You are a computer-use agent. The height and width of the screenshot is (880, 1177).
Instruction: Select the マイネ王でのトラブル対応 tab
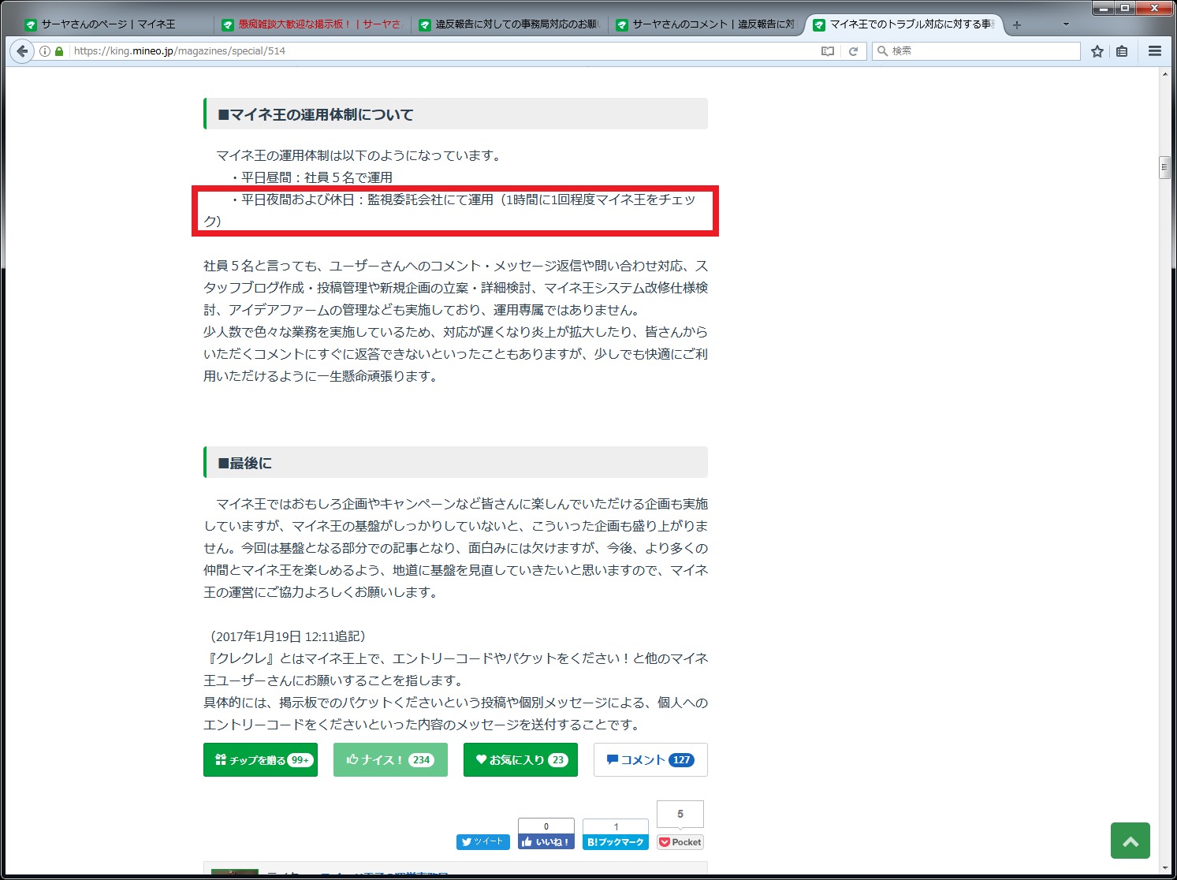click(903, 25)
